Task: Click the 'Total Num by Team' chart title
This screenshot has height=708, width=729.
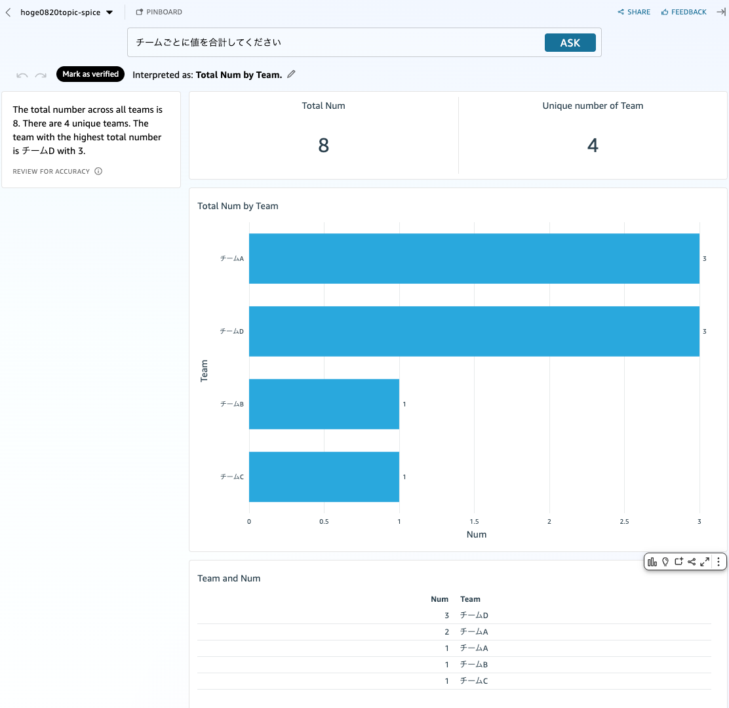Action: (x=238, y=206)
